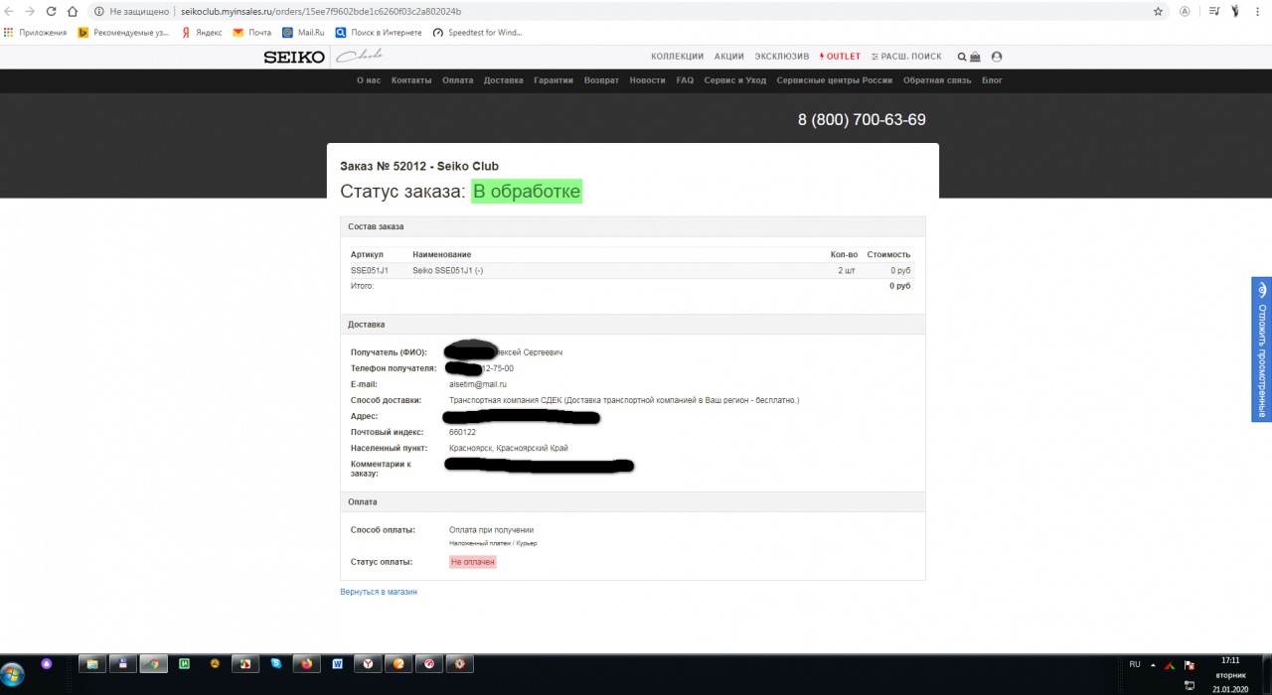Open Firefox from the taskbar
1272x695 pixels.
(x=306, y=663)
